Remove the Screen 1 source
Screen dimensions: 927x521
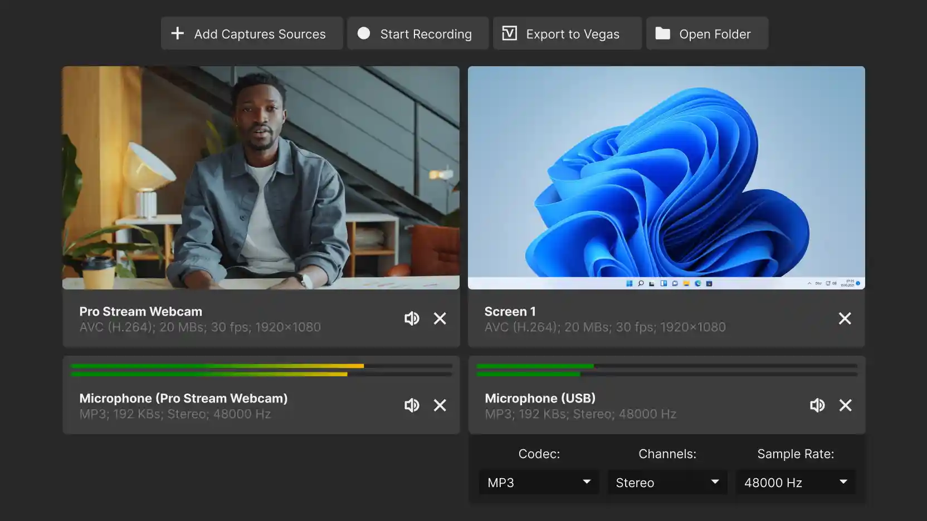click(x=845, y=318)
